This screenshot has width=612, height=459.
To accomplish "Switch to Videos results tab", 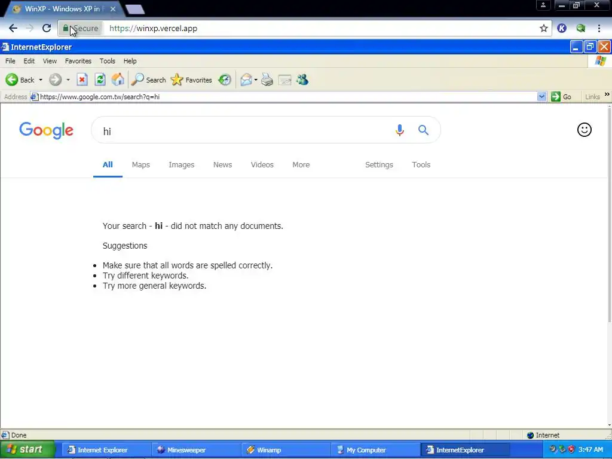I will (x=262, y=165).
